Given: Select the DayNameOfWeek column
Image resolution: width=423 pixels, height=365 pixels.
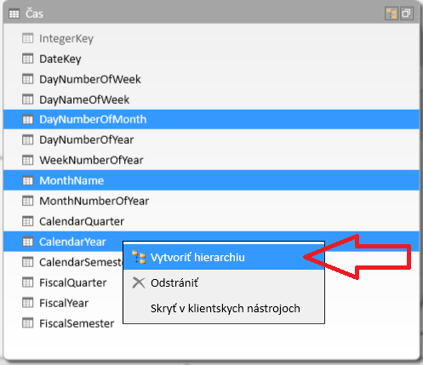Looking at the screenshot, I should [x=211, y=100].
